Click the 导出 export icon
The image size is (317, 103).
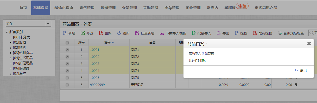pos(219,33)
